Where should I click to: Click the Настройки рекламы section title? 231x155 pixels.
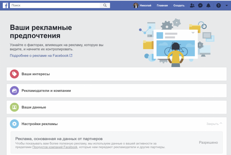tap(40, 124)
